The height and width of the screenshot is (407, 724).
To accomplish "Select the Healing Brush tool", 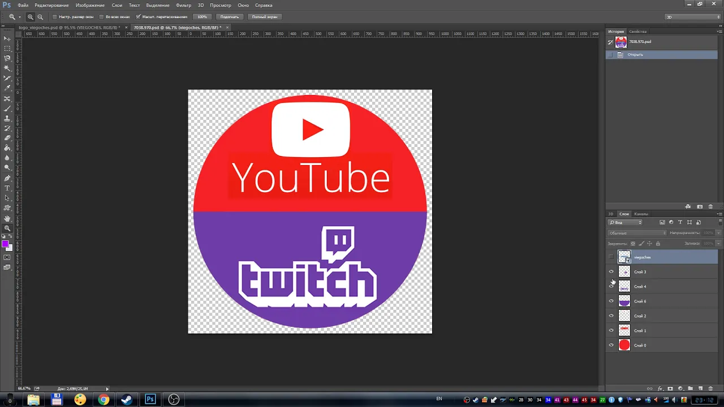I will coord(7,98).
